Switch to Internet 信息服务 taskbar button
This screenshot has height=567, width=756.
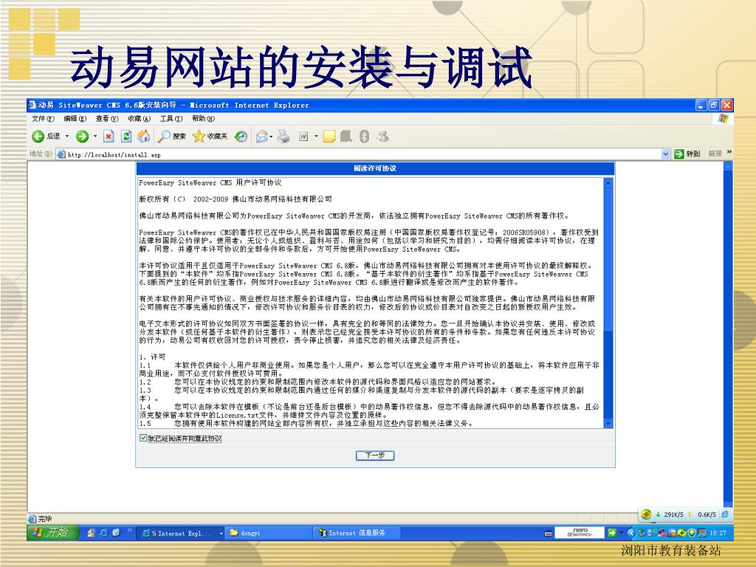(357, 533)
